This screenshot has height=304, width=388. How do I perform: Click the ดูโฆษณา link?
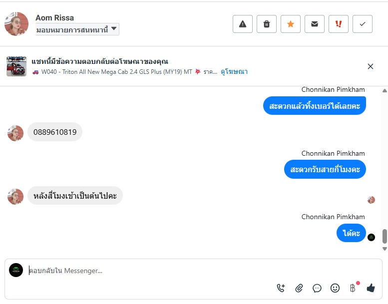(234, 72)
